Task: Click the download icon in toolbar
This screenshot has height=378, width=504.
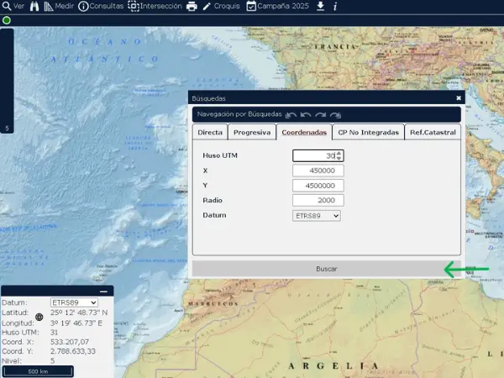Action: [x=320, y=6]
